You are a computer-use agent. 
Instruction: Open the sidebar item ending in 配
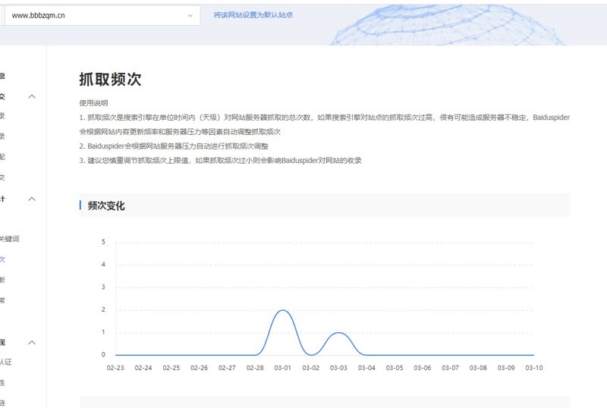[3, 157]
